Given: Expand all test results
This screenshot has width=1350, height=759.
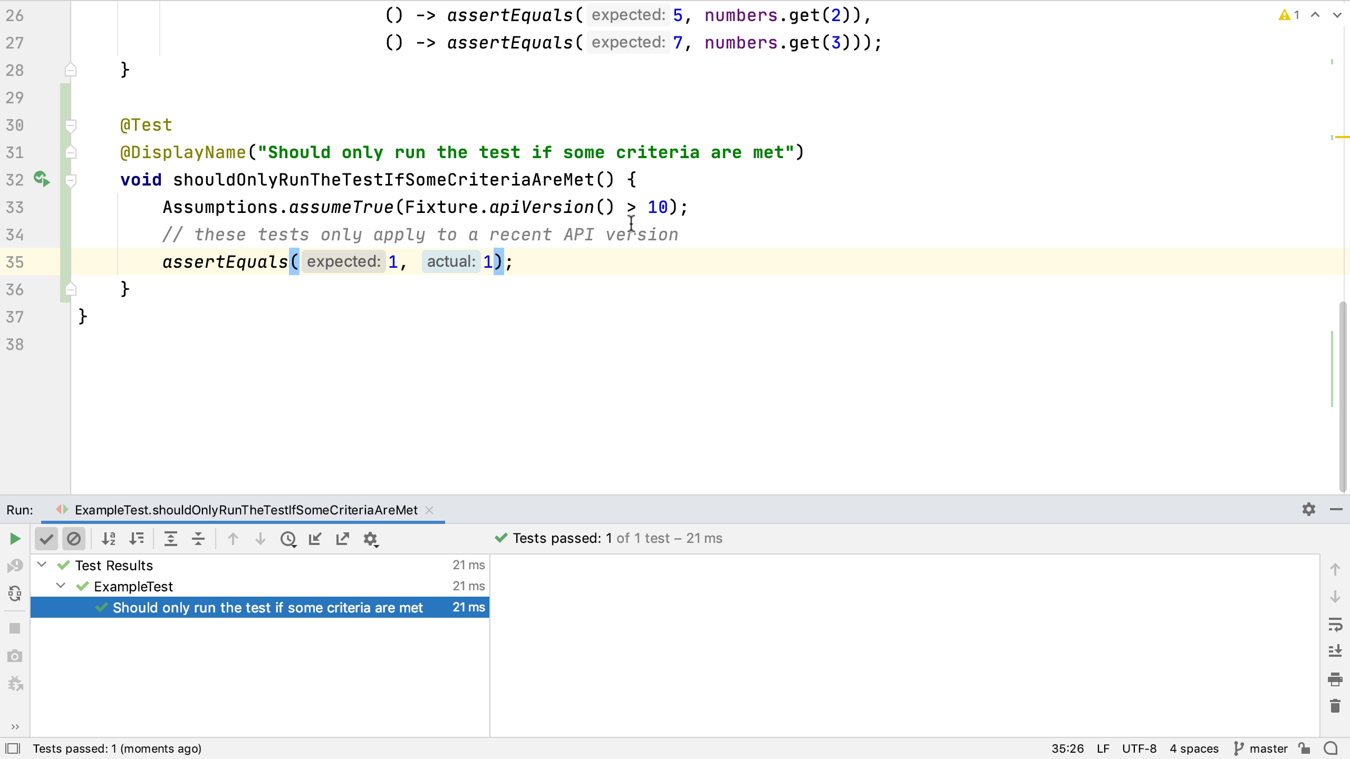Looking at the screenshot, I should point(171,539).
